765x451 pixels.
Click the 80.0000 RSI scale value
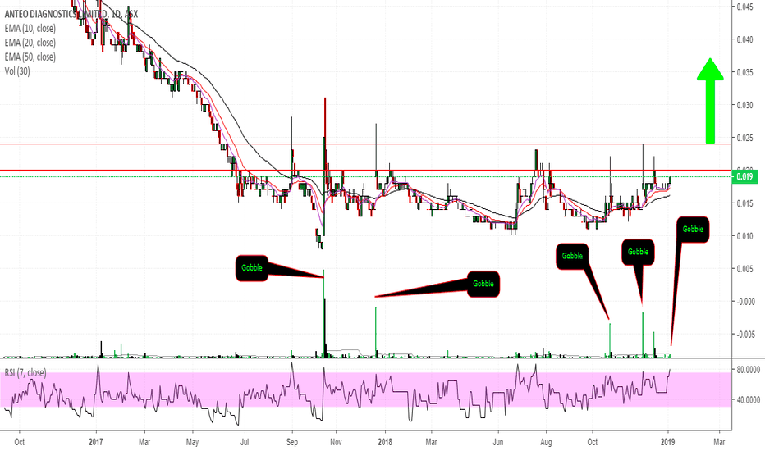tap(748, 370)
